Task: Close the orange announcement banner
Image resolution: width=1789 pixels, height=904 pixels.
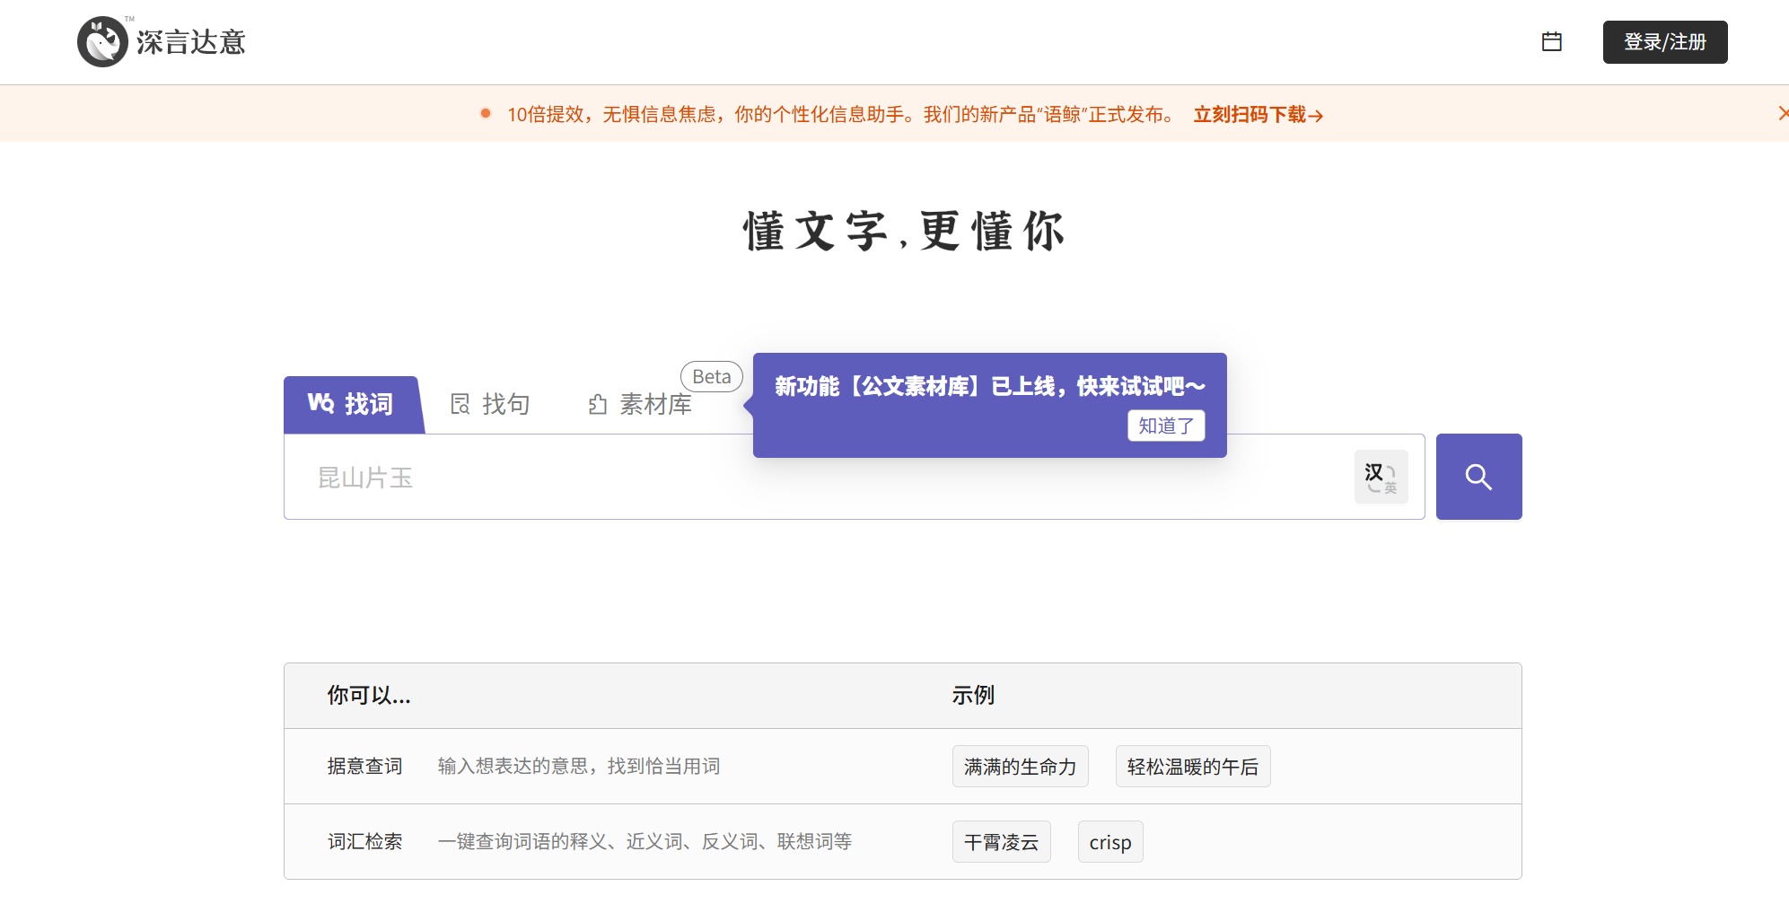Action: 1783,113
